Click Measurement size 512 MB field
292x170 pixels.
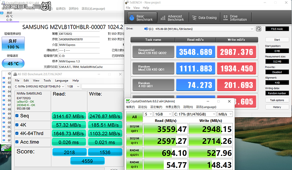pyautogui.click(x=277, y=62)
